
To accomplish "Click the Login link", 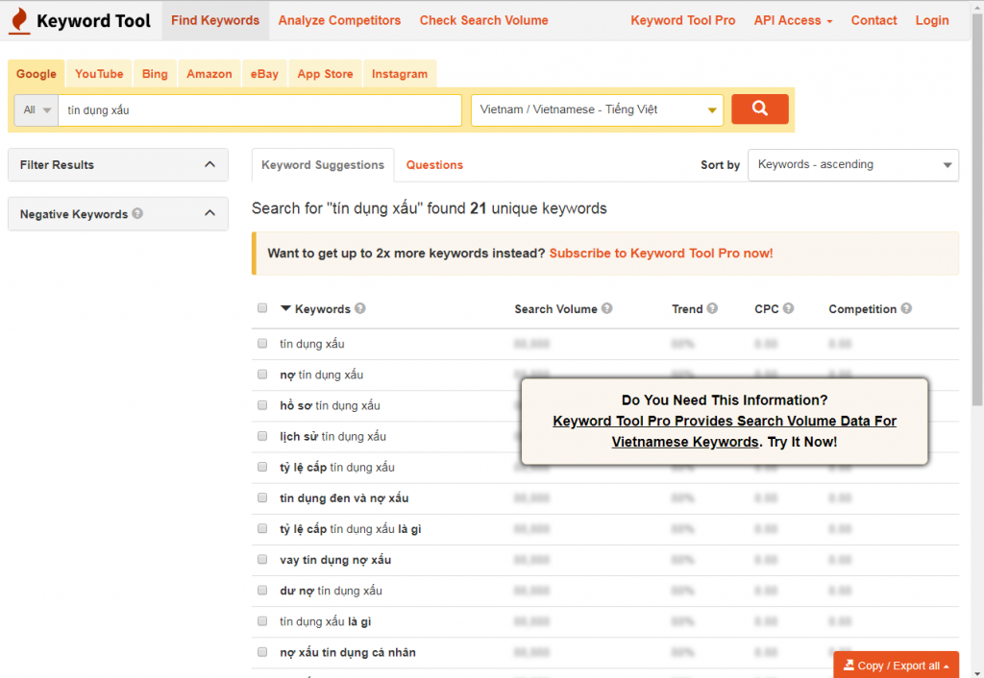I will [x=932, y=20].
